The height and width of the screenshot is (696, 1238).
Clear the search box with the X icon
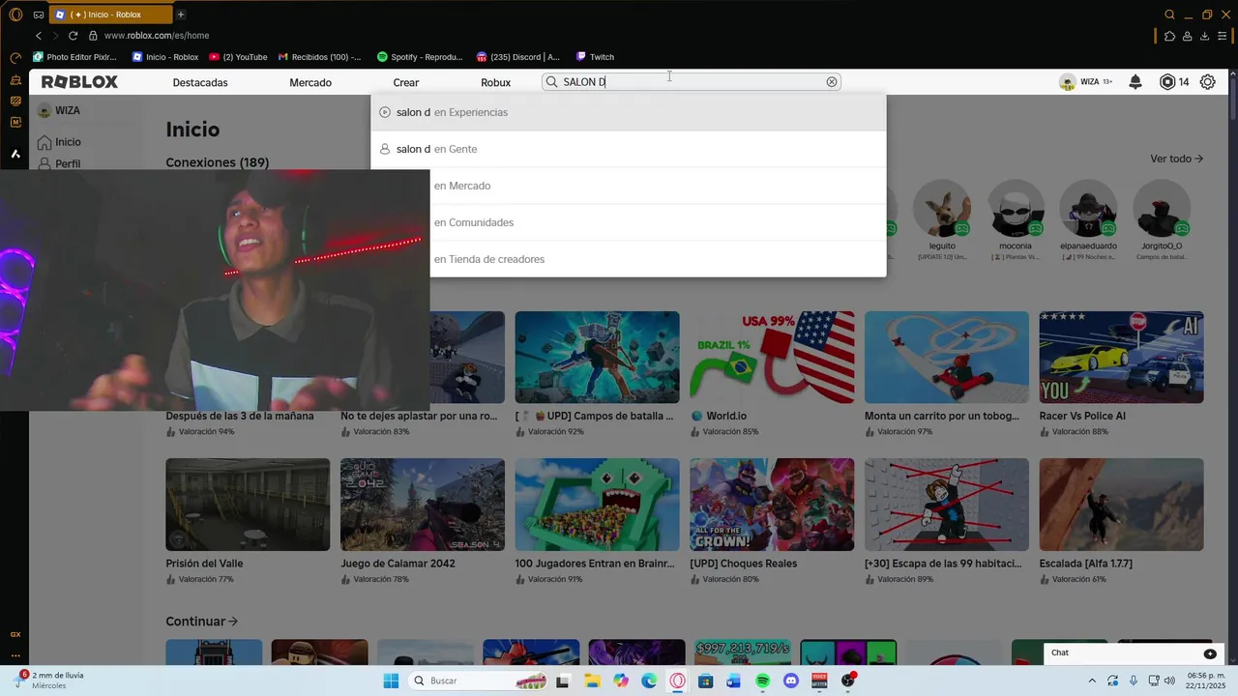pyautogui.click(x=832, y=82)
